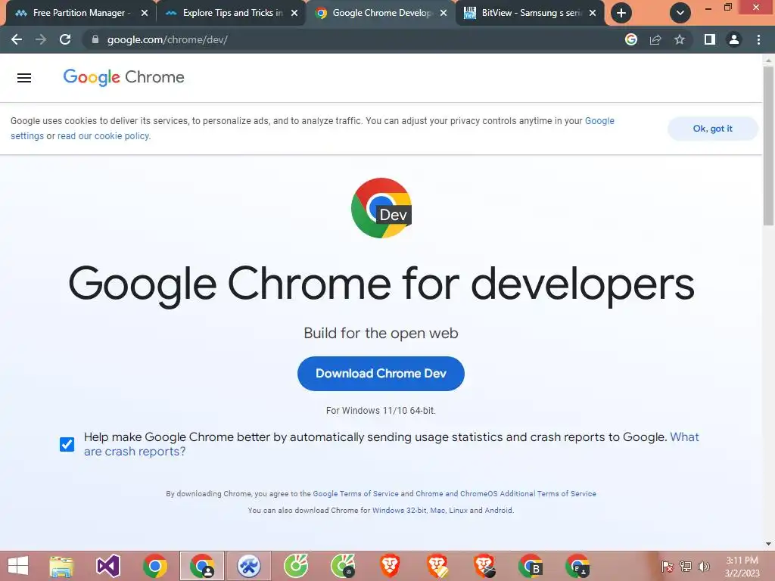Reload the current page

pyautogui.click(x=65, y=39)
